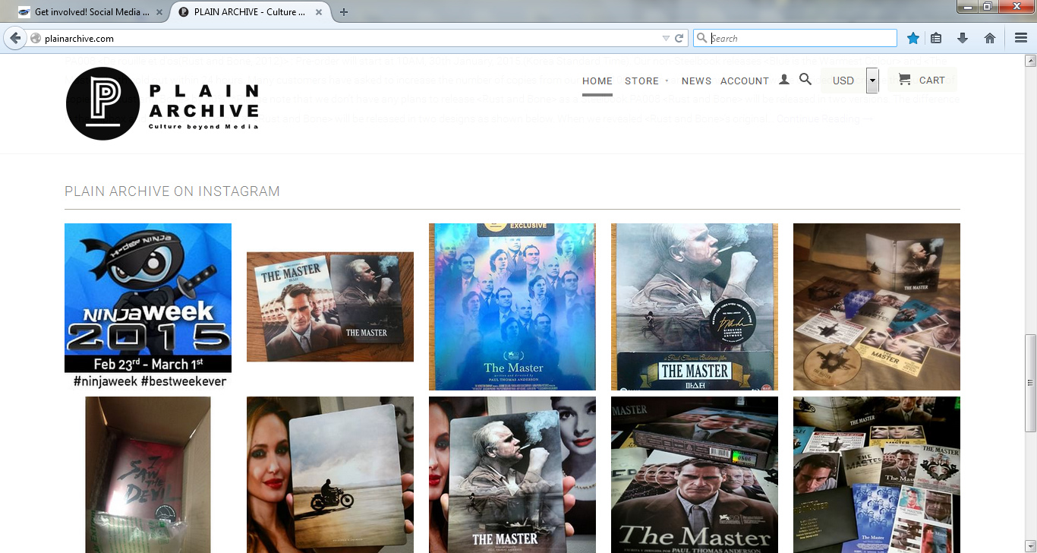Go to HOME in site navigation
Viewport: 1037px width, 553px height.
tap(597, 81)
